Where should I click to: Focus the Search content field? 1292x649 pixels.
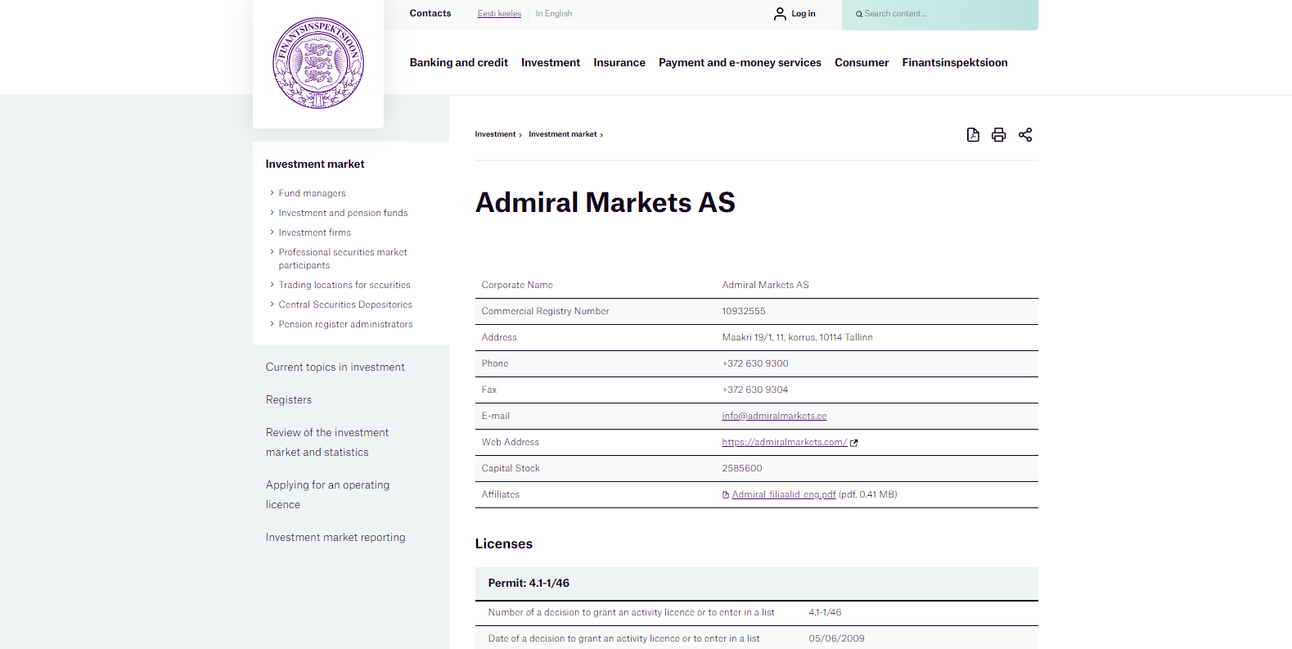[x=939, y=15]
